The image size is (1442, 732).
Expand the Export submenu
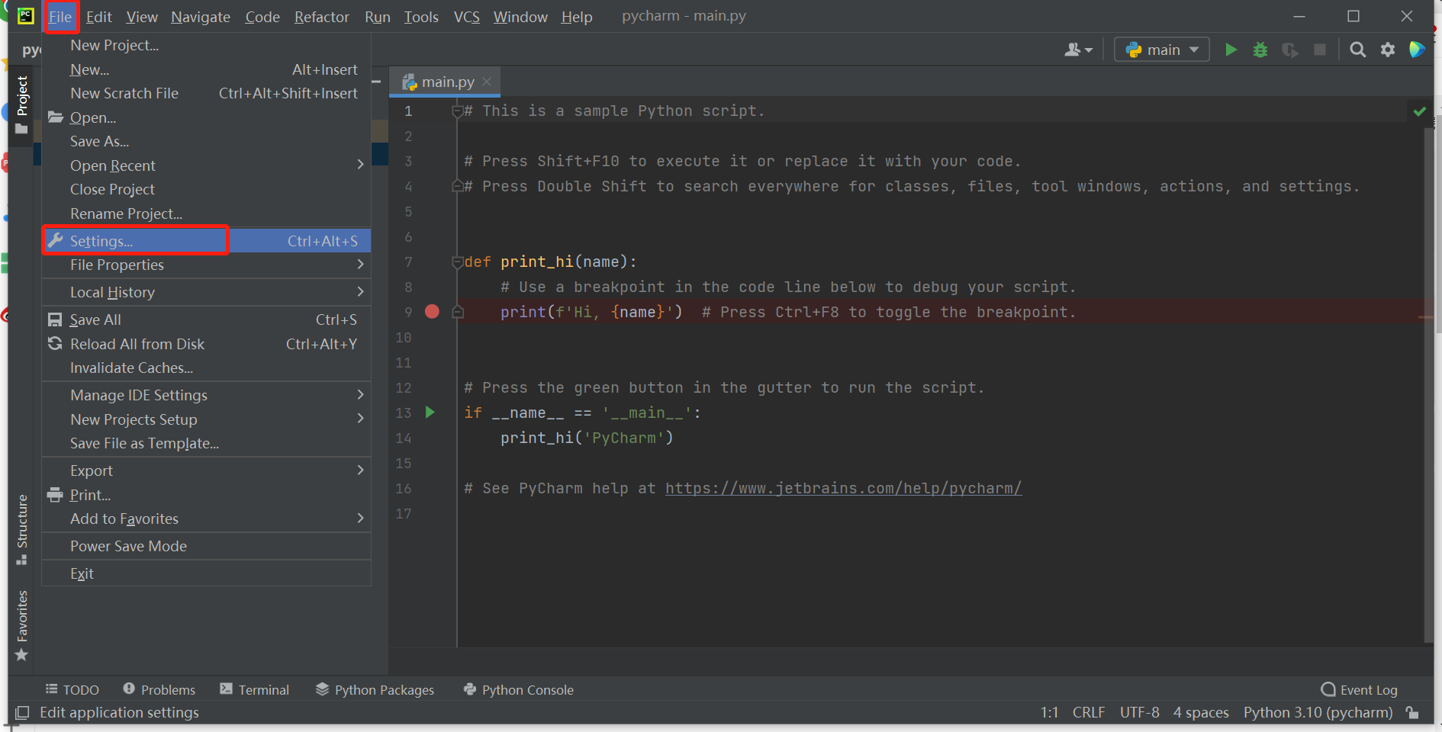pos(207,470)
